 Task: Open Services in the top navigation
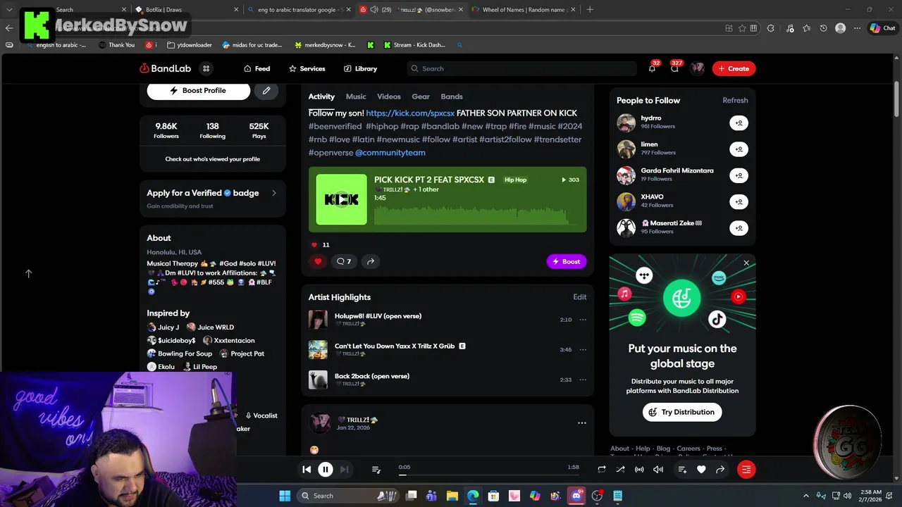307,68
